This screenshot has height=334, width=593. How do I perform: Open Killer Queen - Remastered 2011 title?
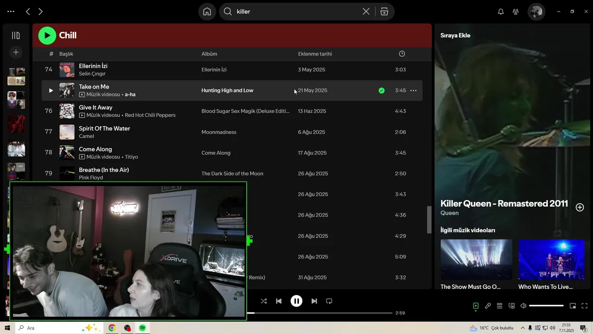(504, 203)
